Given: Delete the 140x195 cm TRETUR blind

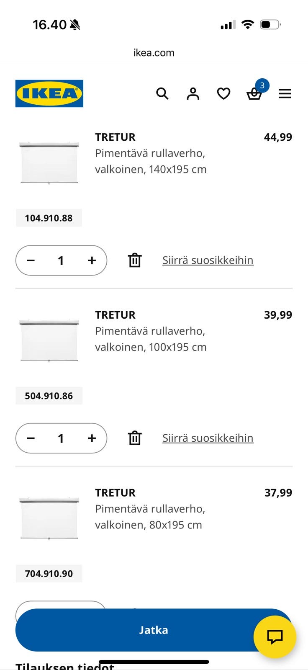Looking at the screenshot, I should (135, 260).
